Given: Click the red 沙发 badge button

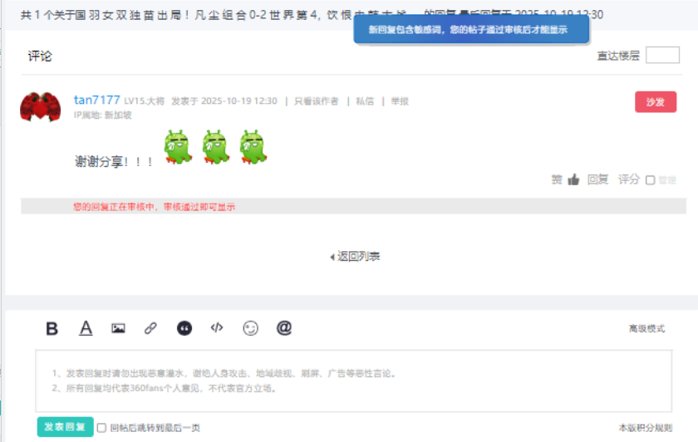Looking at the screenshot, I should [656, 102].
